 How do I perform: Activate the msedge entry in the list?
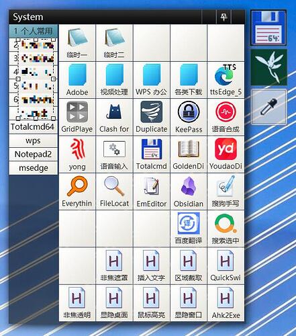coord(34,168)
